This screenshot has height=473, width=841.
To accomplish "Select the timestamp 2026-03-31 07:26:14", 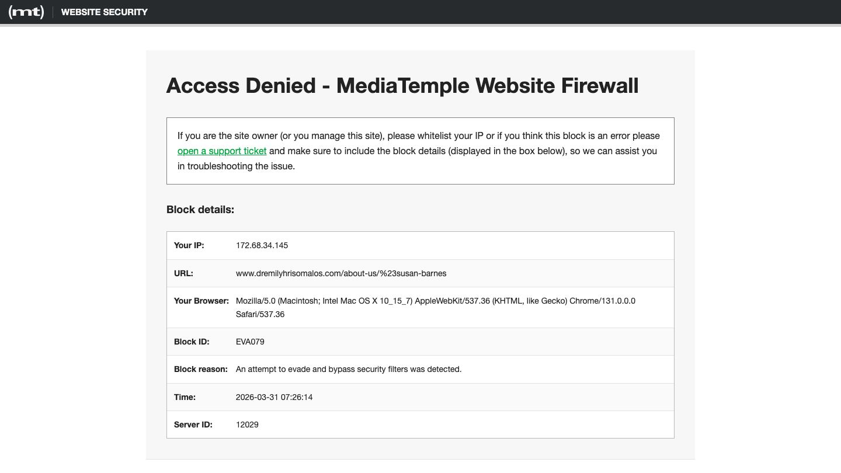I will 274,397.
